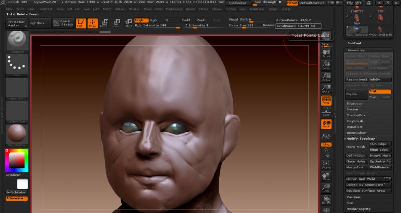
Task: Select the Scale transform icon in top shelf
Action: click(116, 23)
